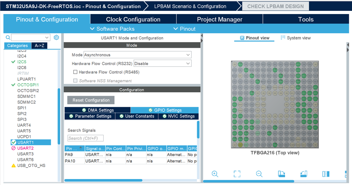This screenshot has width=352, height=185.
Task: Open the NVIC Settings tab
Action: point(179,116)
